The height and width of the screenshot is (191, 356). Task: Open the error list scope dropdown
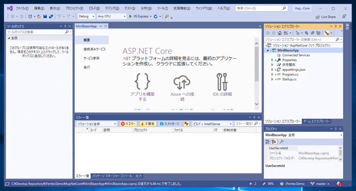pos(97,124)
